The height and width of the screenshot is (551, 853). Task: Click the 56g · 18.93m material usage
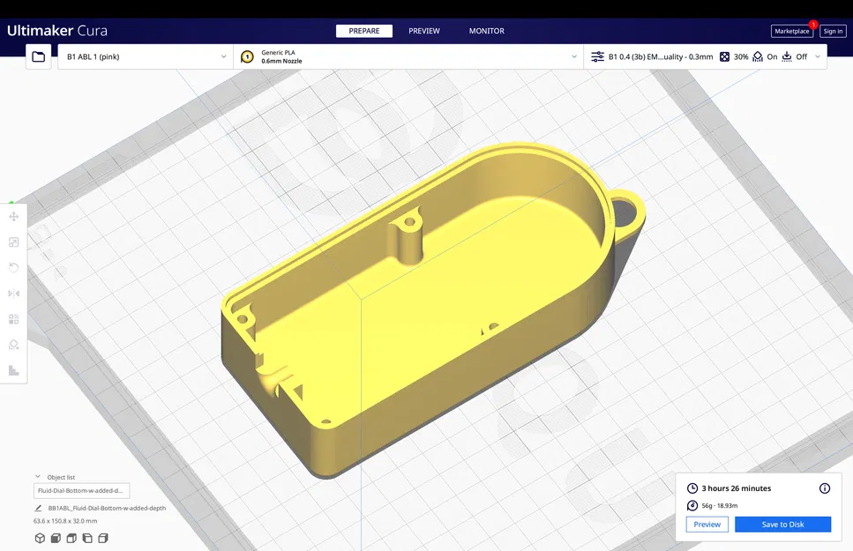click(719, 505)
